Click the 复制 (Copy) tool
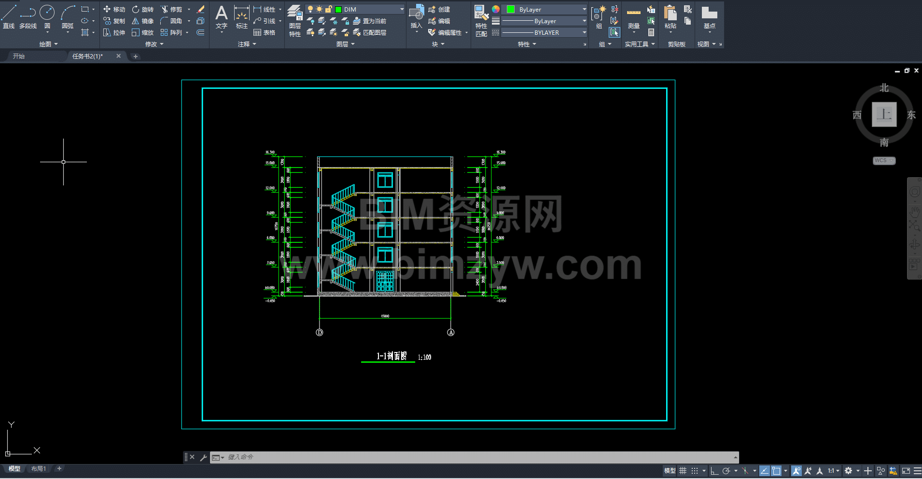Image resolution: width=922 pixels, height=479 pixels. click(114, 21)
